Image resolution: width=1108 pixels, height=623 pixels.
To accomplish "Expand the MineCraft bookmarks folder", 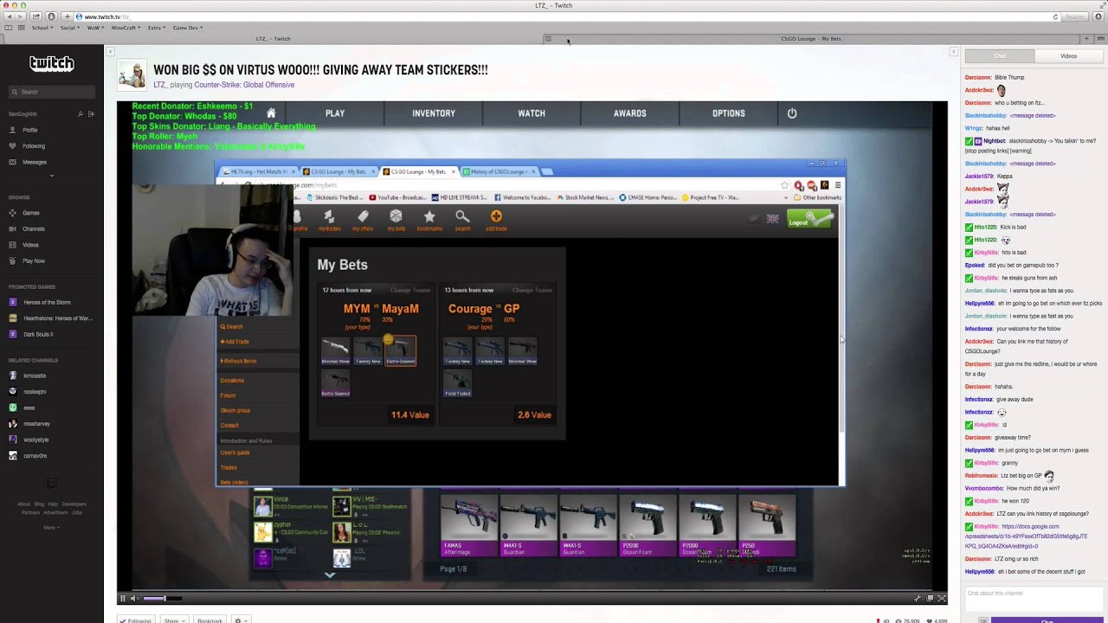I will click(126, 28).
